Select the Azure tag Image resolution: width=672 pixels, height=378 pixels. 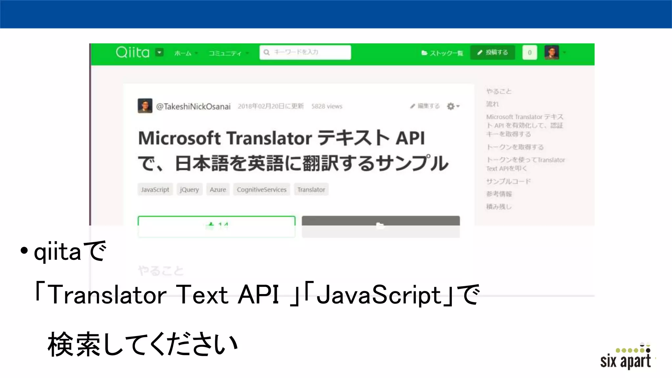point(218,189)
